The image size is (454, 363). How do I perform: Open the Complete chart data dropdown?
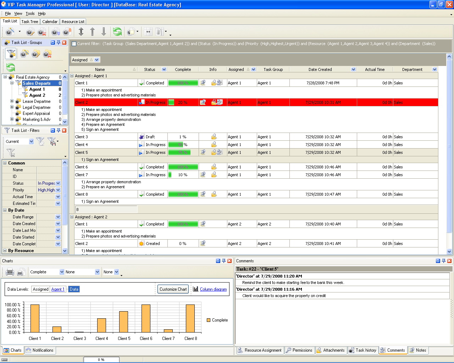tap(62, 272)
